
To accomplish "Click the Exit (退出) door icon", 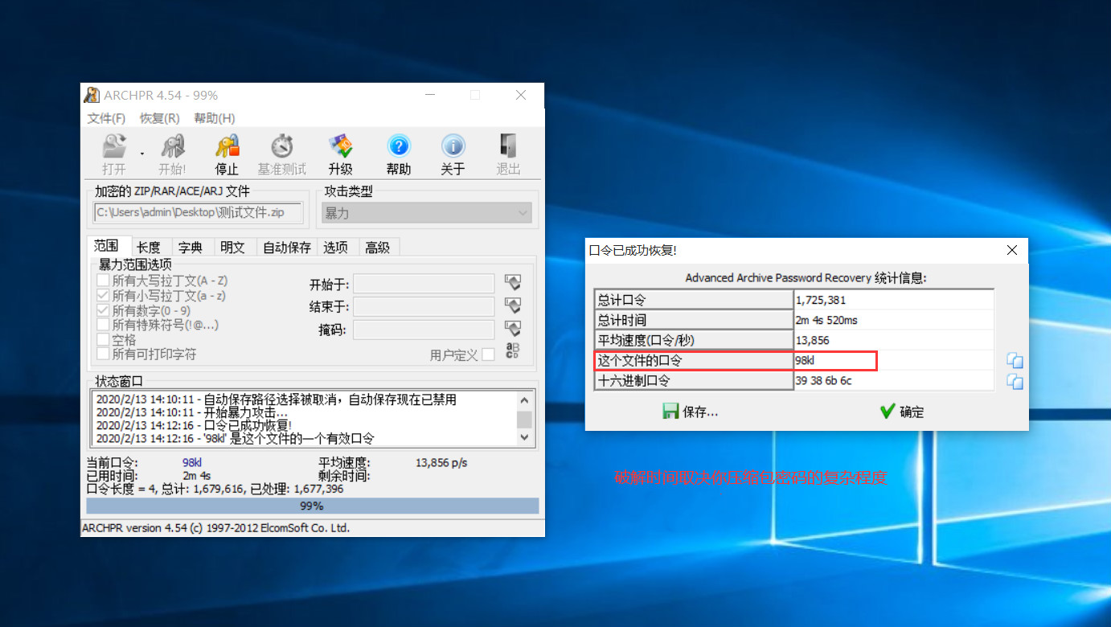I will tap(508, 146).
